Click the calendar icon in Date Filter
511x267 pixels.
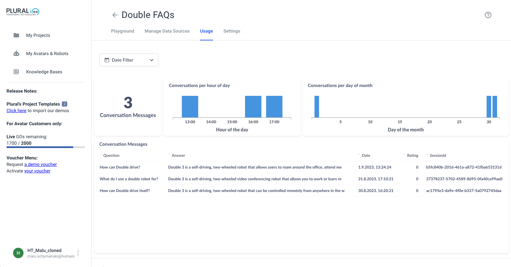[x=107, y=60]
